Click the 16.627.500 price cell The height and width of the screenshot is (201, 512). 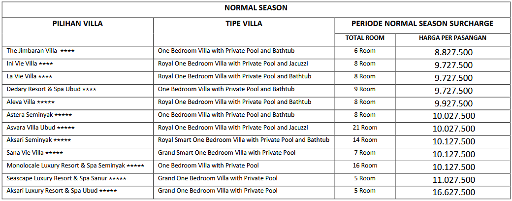pos(453,192)
